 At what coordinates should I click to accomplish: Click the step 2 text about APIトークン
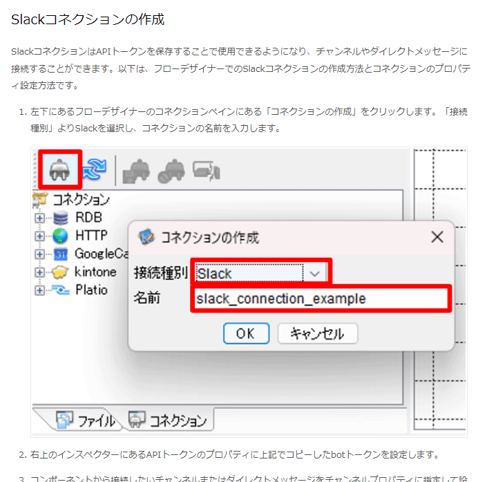[x=235, y=454]
